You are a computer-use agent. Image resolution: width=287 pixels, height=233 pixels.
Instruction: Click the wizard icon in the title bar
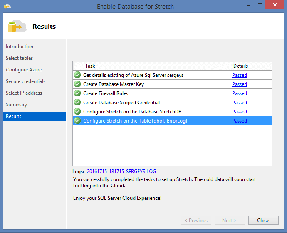[7, 7]
